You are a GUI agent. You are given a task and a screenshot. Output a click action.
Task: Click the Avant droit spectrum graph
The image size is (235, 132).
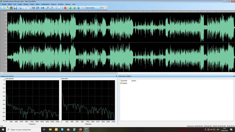[88, 100]
